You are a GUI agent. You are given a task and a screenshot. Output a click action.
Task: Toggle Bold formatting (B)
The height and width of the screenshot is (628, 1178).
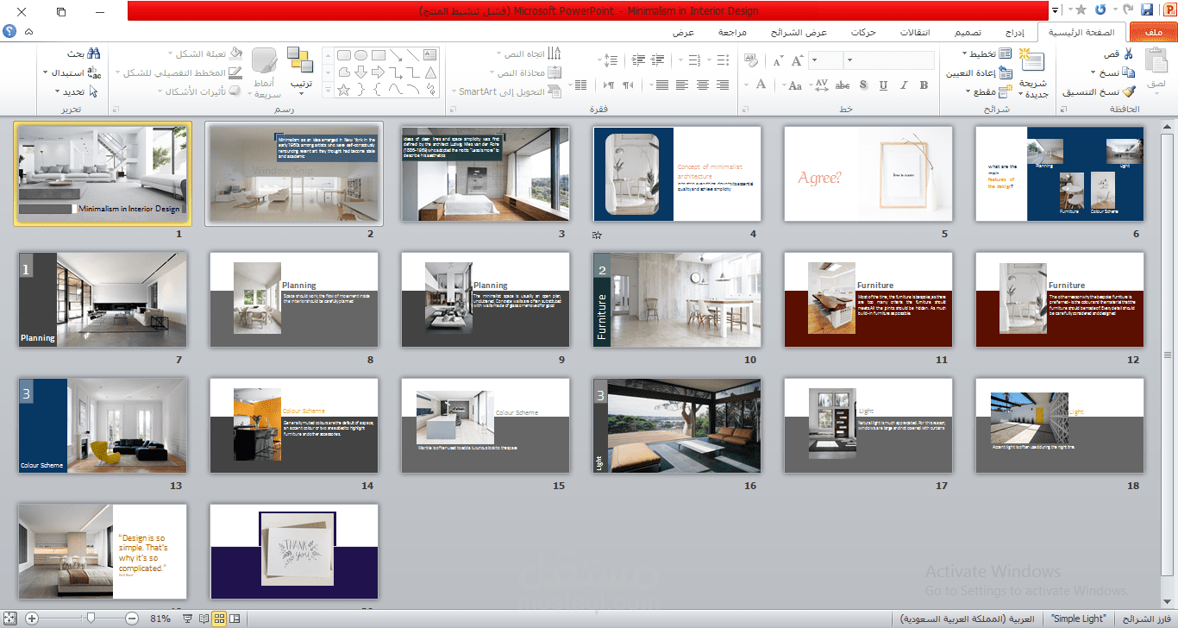(924, 85)
